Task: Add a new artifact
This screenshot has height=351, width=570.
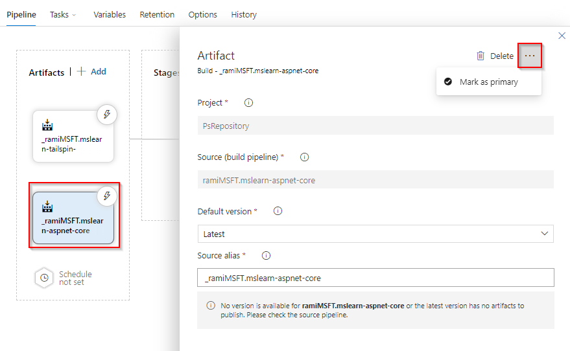Action: click(x=91, y=72)
